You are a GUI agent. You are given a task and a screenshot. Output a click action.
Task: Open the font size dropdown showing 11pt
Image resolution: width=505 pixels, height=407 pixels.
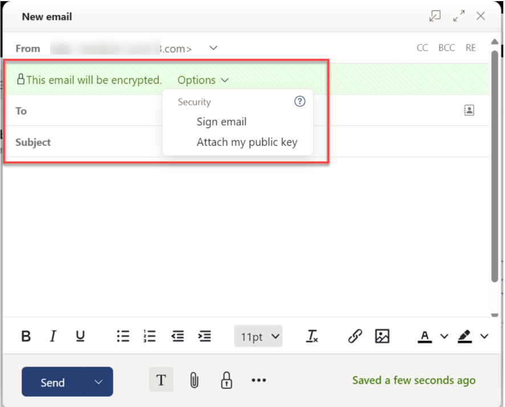258,336
